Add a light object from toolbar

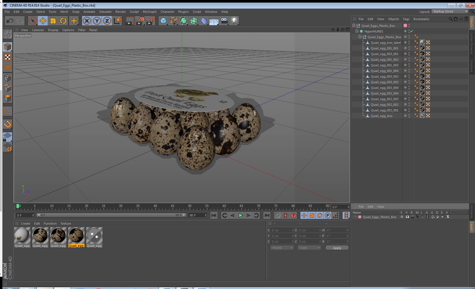234,21
